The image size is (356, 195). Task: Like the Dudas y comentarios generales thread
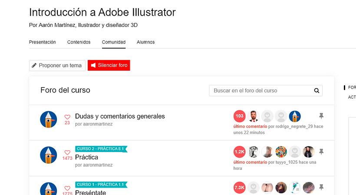click(x=67, y=117)
